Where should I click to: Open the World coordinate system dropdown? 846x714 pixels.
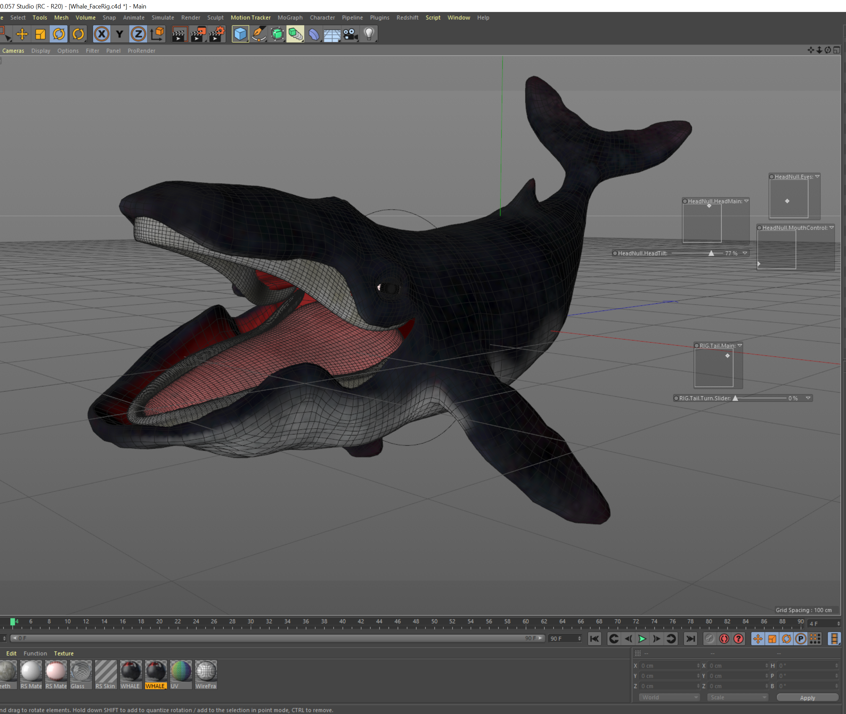[669, 697]
